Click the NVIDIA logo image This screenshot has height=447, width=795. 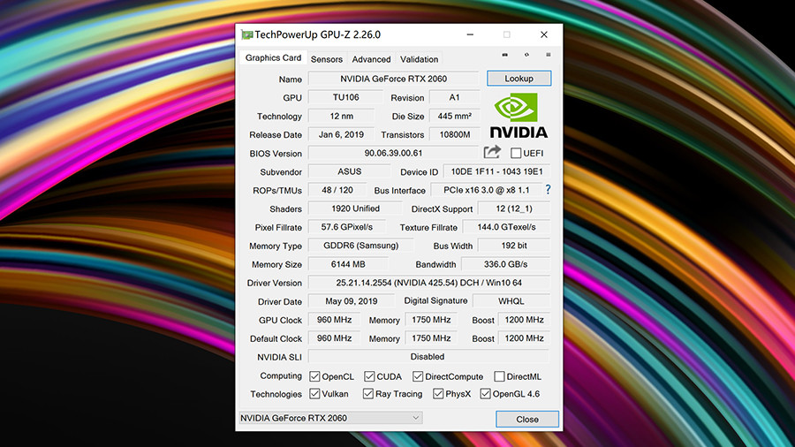point(519,116)
